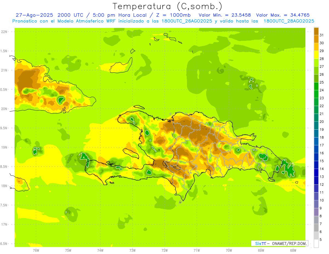Click legend value 20 on the color scale

coord(322,122)
